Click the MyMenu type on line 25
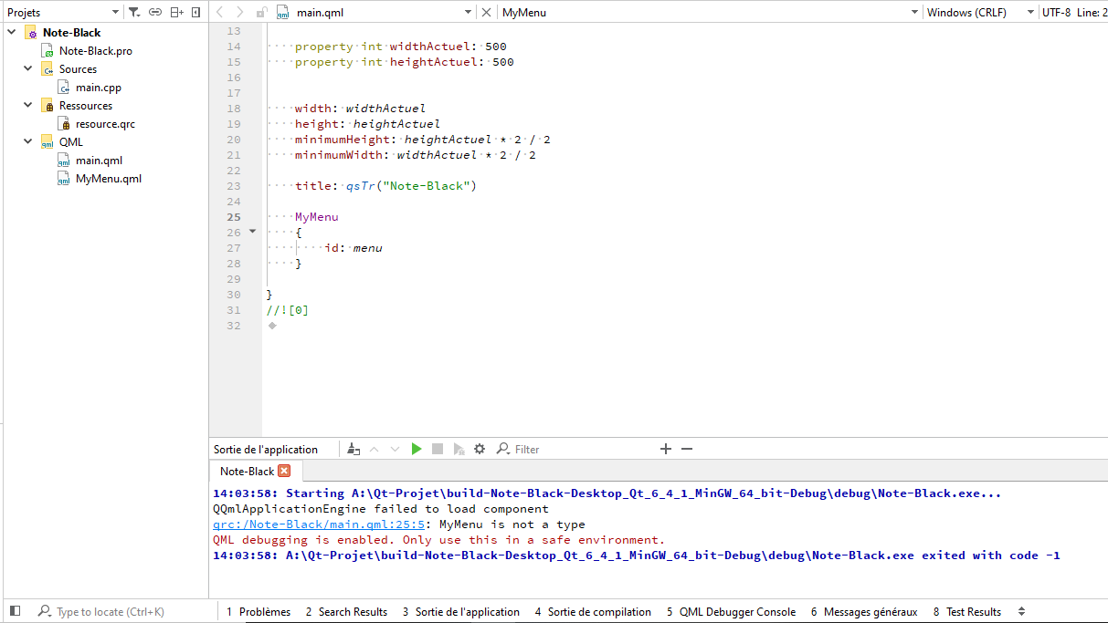This screenshot has height=623, width=1108. (x=316, y=217)
